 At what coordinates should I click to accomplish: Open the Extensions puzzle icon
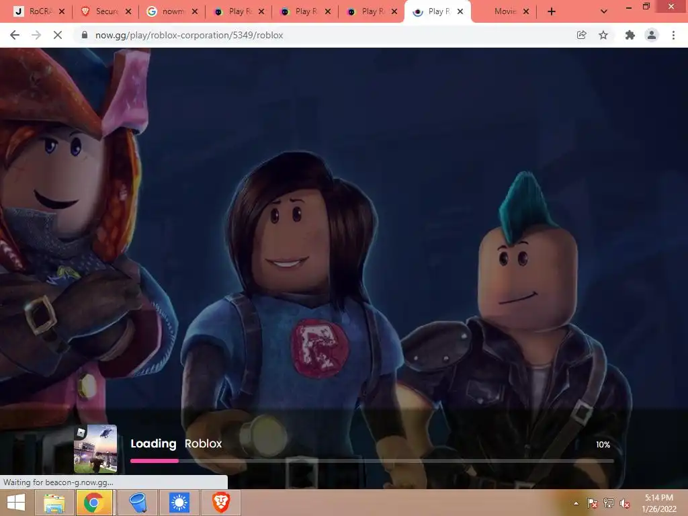[x=630, y=35]
